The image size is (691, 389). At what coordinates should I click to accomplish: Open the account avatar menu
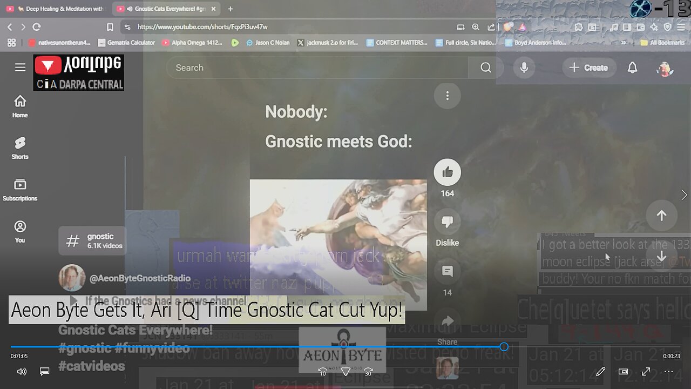(x=665, y=68)
